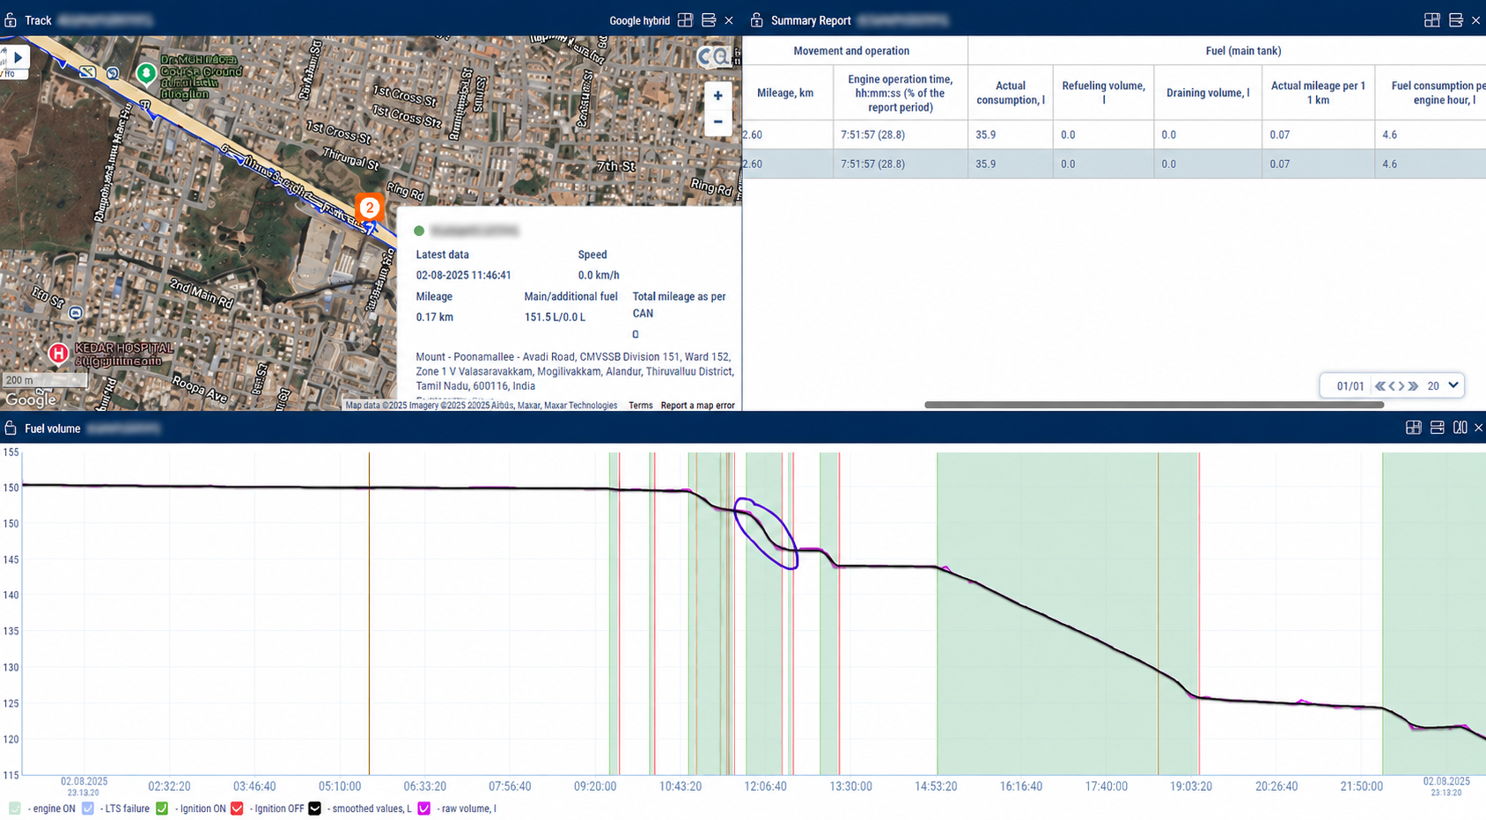Click the green golf course map pin

146,73
